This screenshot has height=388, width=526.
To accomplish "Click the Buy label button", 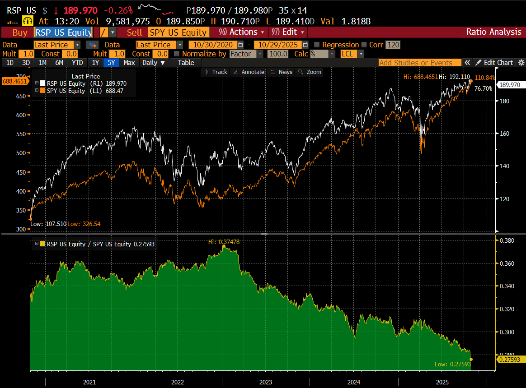I will pos(20,32).
